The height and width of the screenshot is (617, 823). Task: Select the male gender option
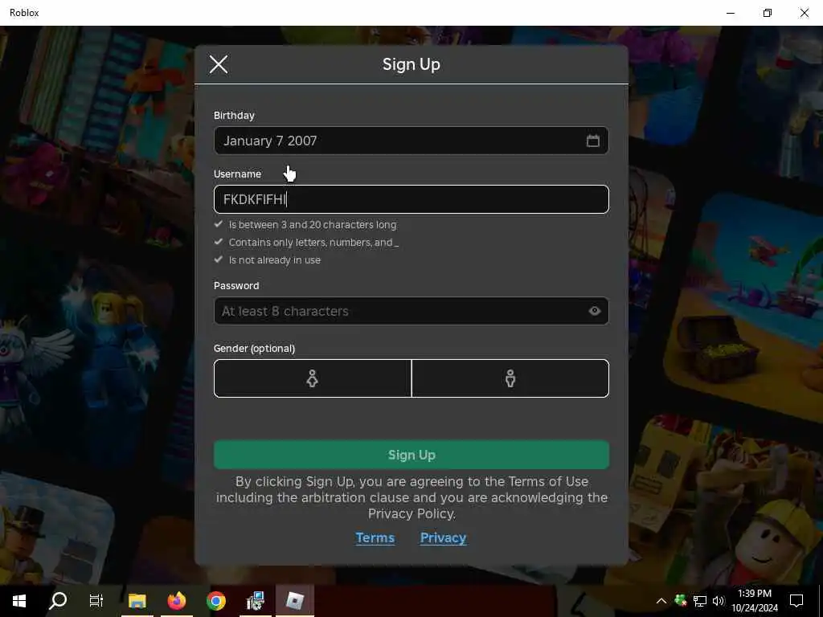pos(510,378)
